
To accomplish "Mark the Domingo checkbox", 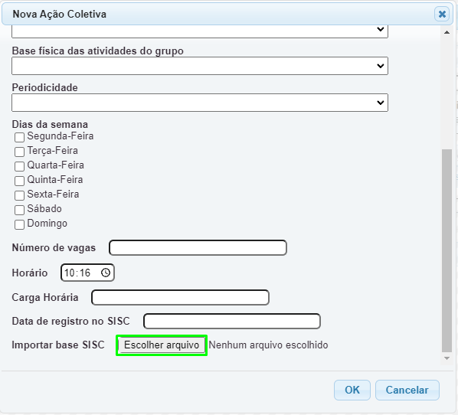I will tap(19, 224).
